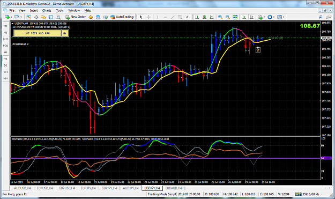Open the periodicity clock icon
Screen dimensions: 335x199
pos(270,17)
